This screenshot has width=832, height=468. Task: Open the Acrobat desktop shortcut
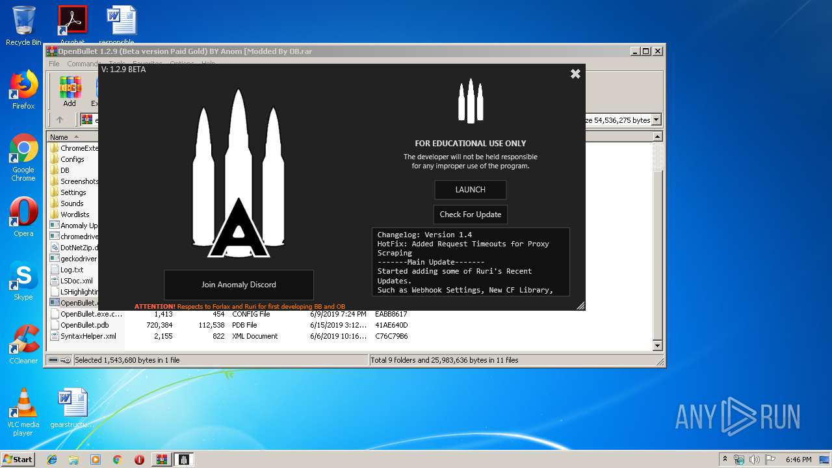point(72,25)
